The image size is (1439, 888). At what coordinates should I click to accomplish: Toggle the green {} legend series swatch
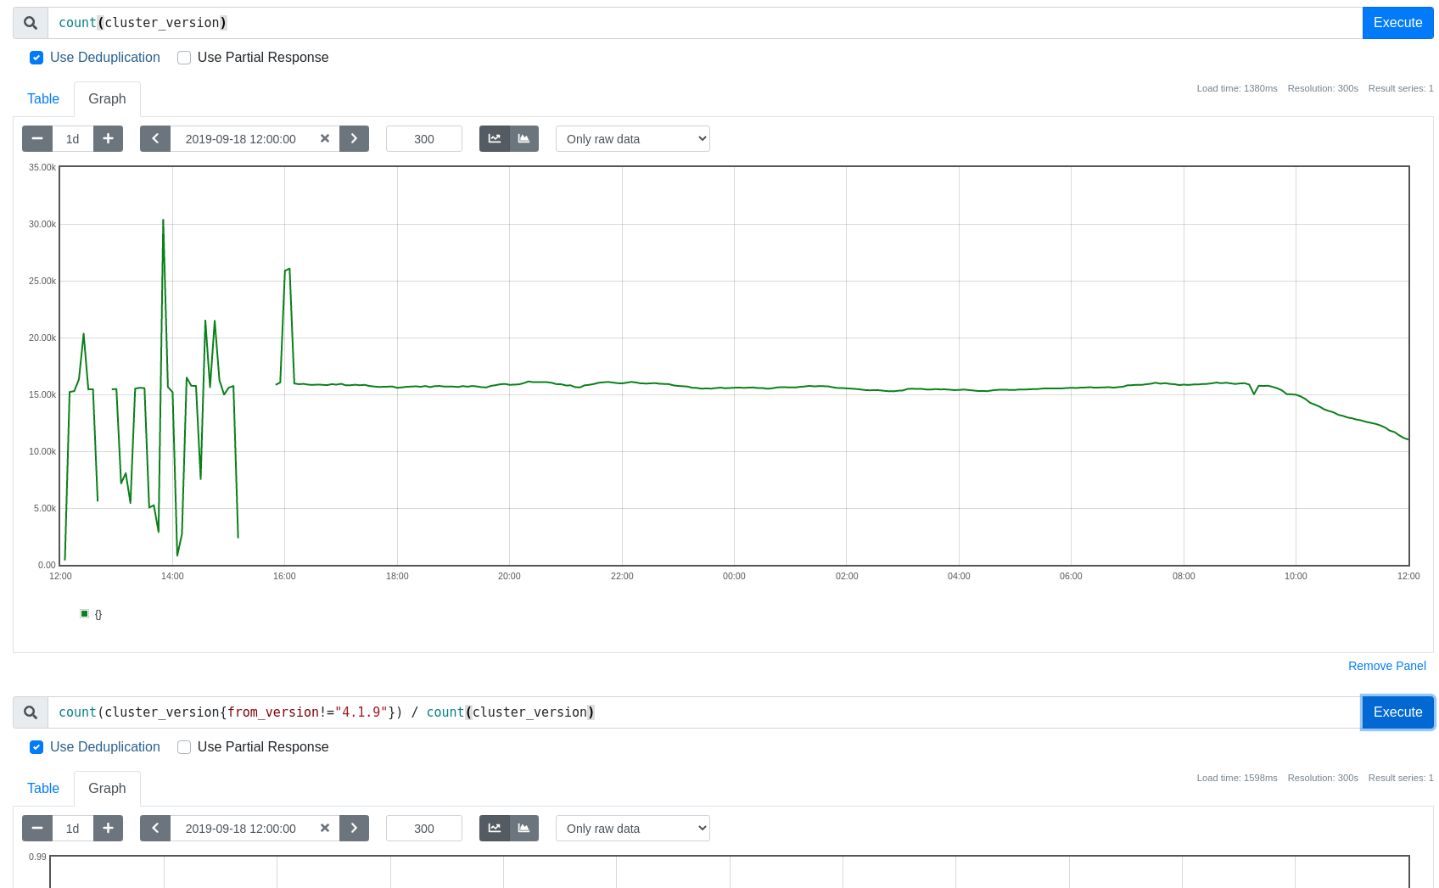[85, 614]
